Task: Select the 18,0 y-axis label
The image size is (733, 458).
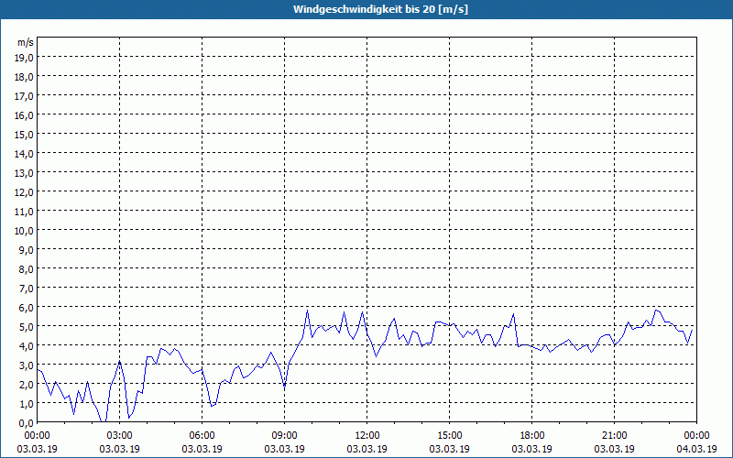Action: [x=25, y=77]
